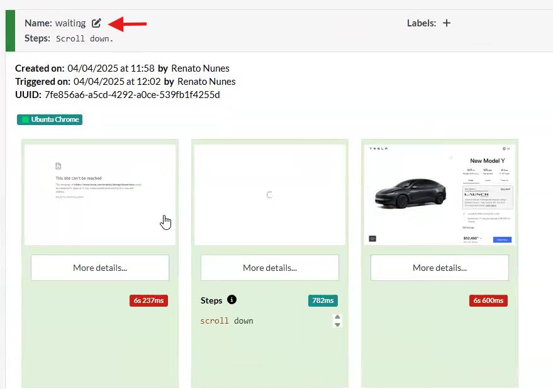Click the 782ms duration badge

tap(323, 300)
